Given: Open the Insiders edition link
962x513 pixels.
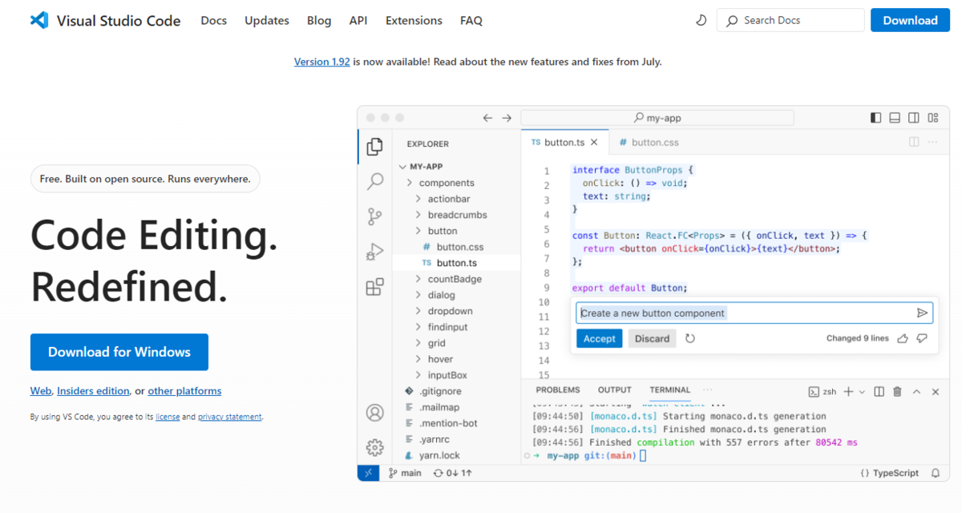Looking at the screenshot, I should click(x=93, y=391).
